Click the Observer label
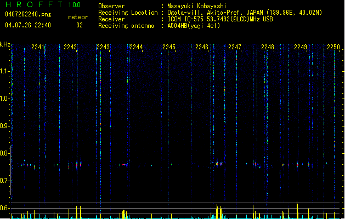The width and height of the screenshot is (345, 219). 111,6
